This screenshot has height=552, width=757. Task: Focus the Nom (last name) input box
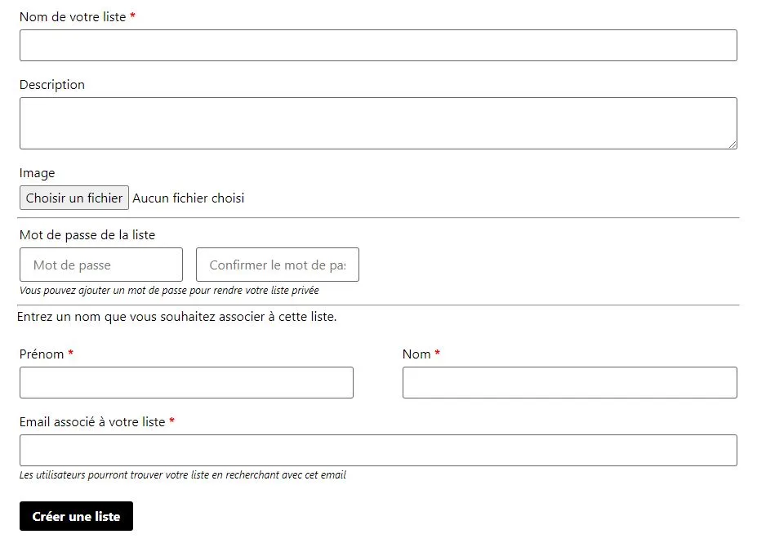[x=569, y=382]
